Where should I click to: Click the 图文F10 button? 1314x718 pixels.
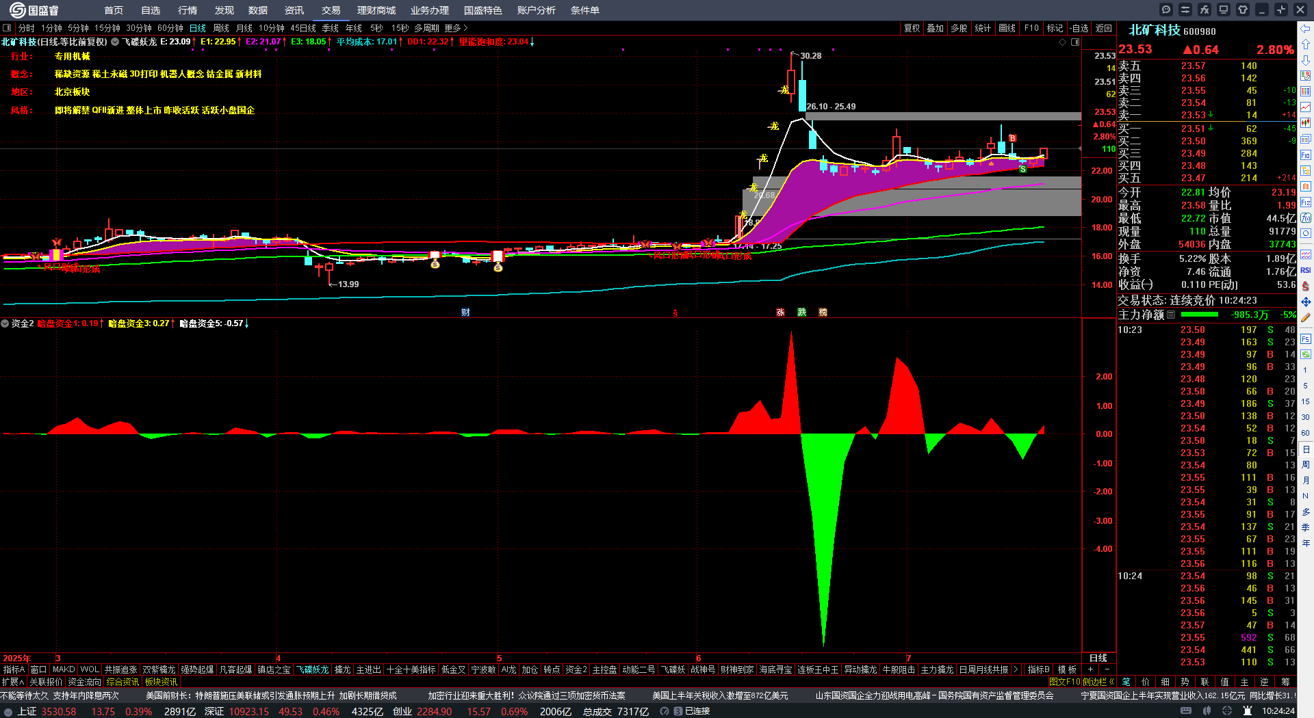click(1065, 682)
